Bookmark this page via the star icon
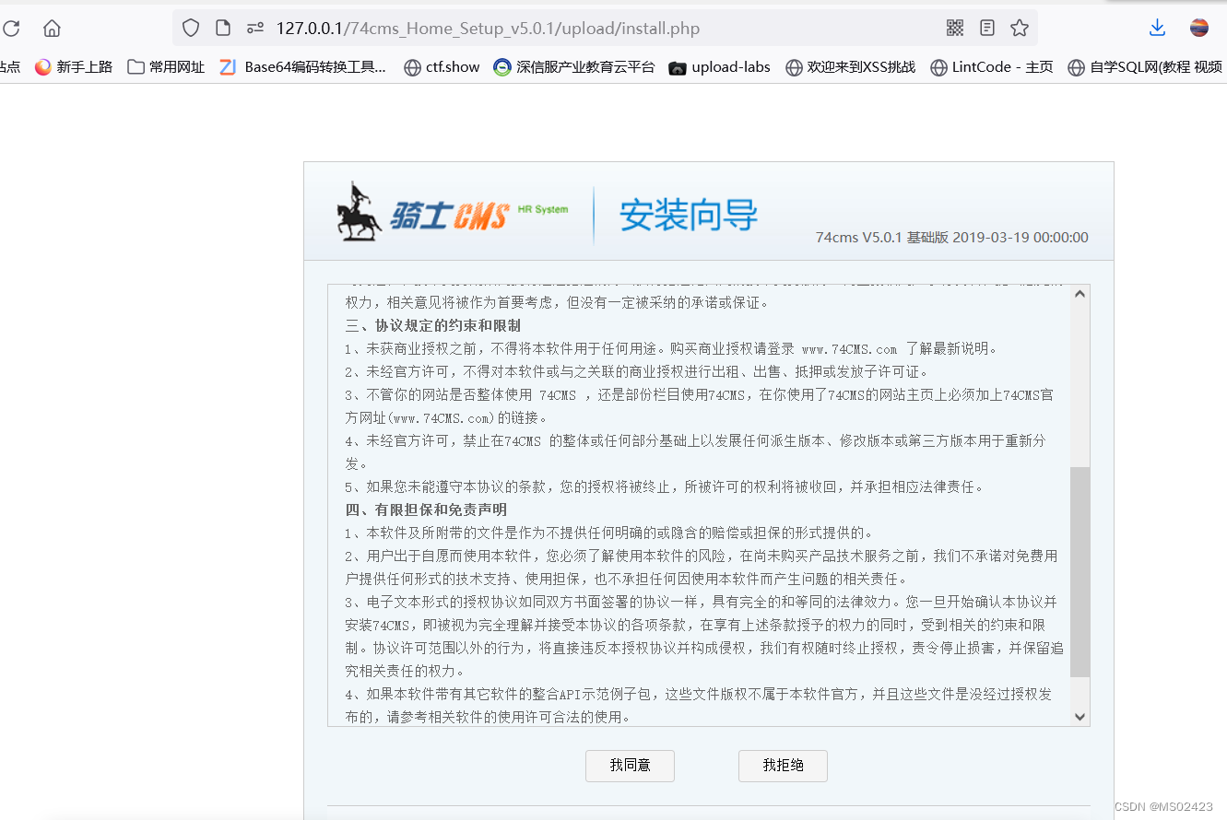Viewport: 1227px width, 820px height. [1019, 28]
